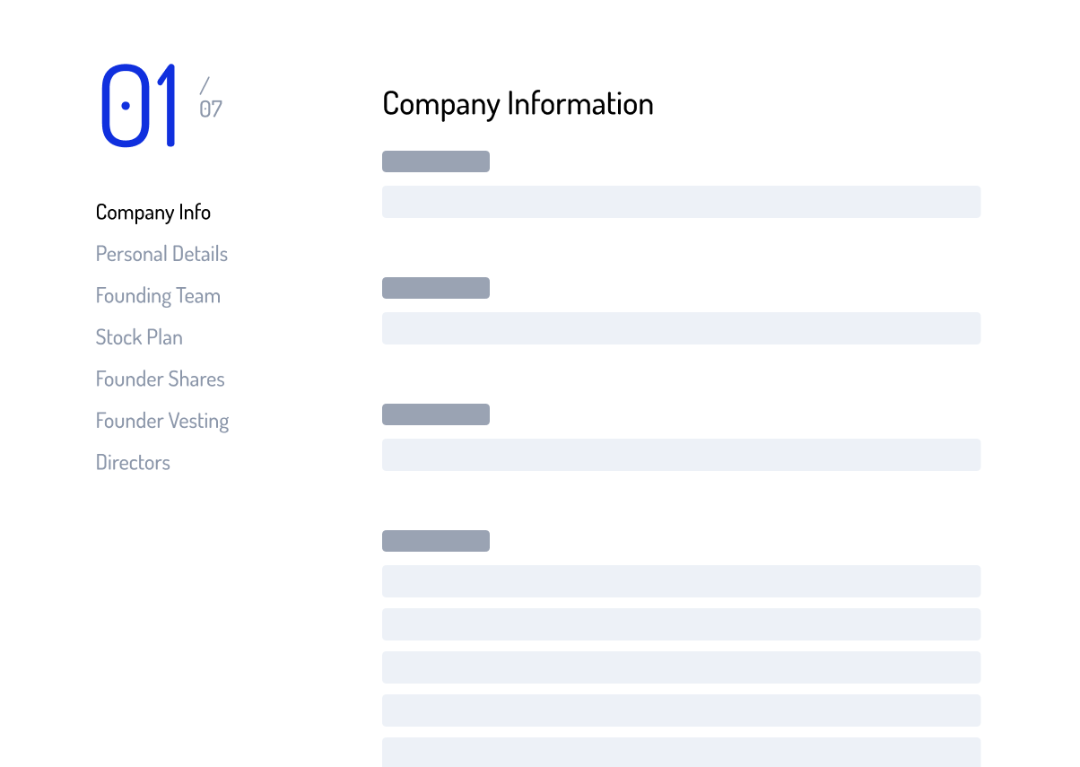This screenshot has width=1080, height=767.
Task: Focus the second form input field
Action: point(681,328)
